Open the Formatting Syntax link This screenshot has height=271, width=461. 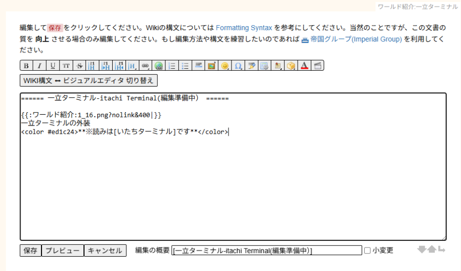pos(244,28)
